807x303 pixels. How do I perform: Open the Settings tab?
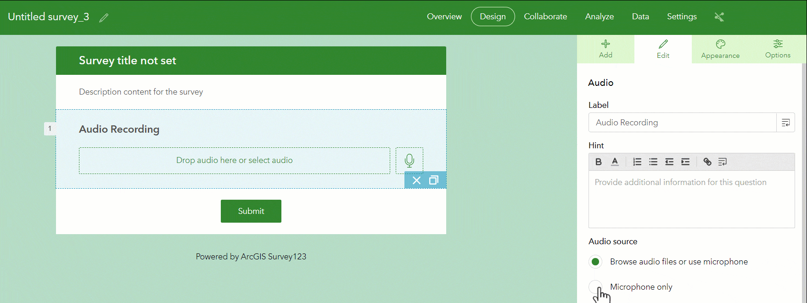coord(682,17)
